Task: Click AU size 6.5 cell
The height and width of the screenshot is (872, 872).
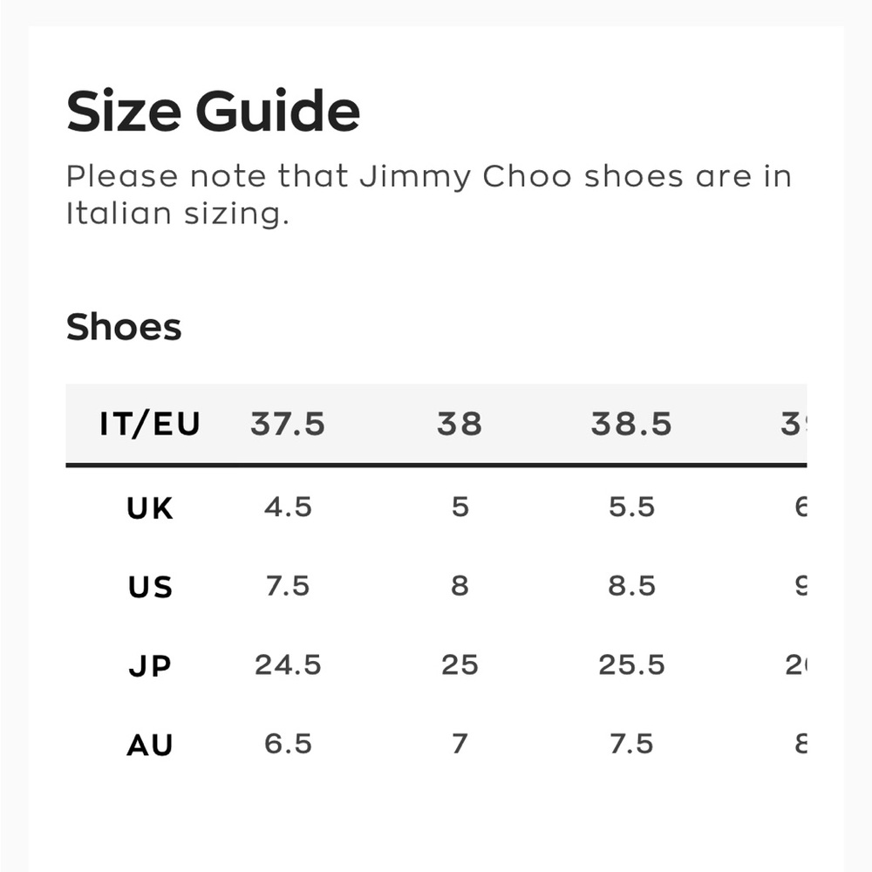Action: click(x=288, y=744)
